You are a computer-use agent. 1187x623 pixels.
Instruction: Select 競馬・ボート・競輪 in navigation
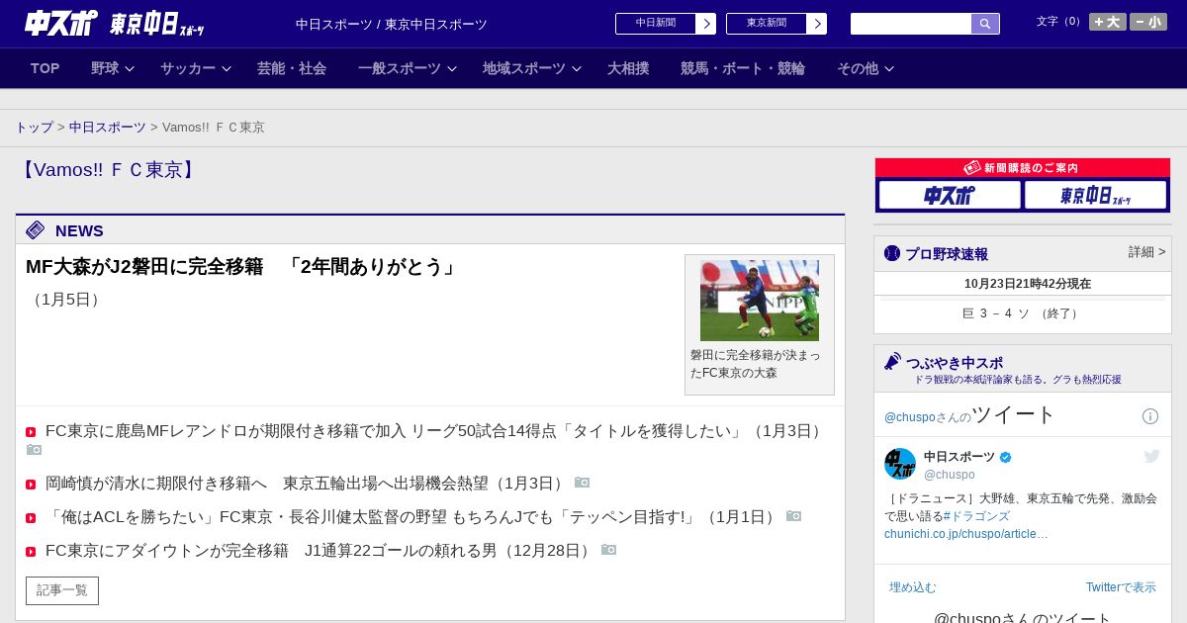(743, 68)
